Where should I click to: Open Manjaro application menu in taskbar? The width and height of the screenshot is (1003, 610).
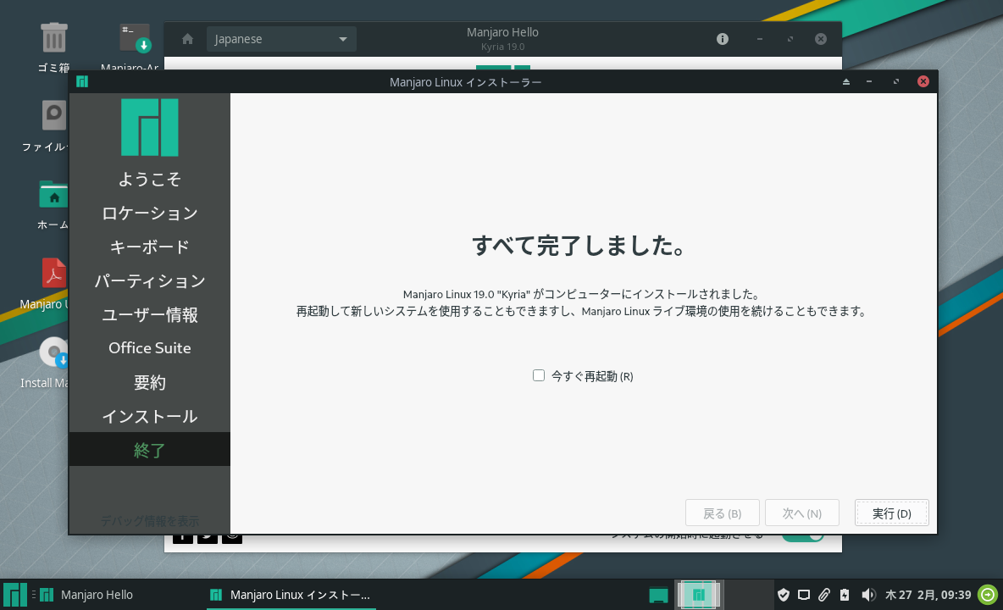coord(14,595)
